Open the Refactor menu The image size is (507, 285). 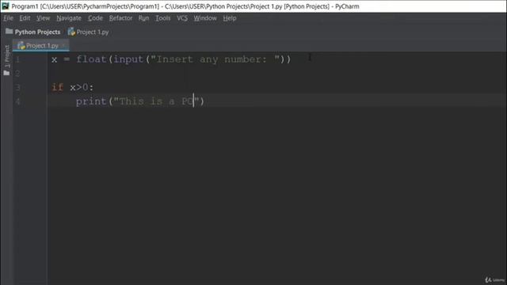pyautogui.click(x=120, y=18)
